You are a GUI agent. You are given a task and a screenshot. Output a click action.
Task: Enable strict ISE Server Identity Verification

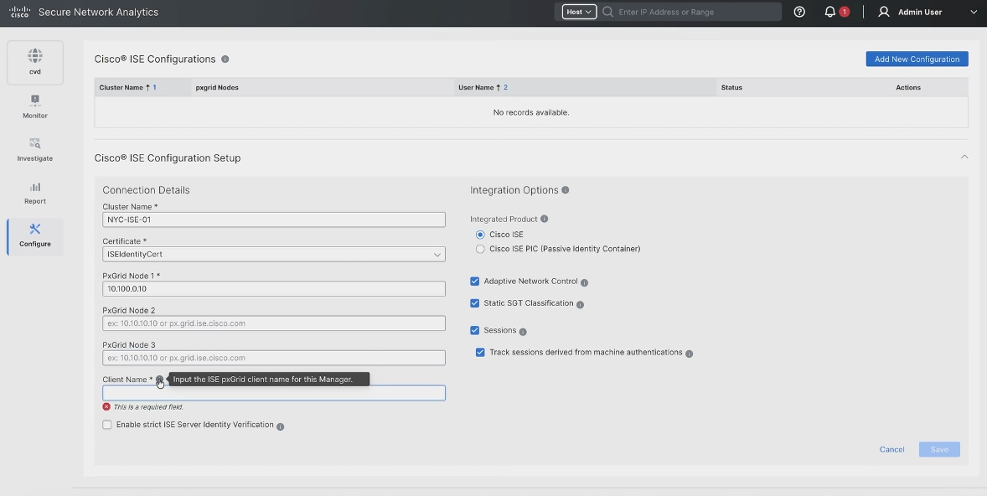click(x=107, y=425)
